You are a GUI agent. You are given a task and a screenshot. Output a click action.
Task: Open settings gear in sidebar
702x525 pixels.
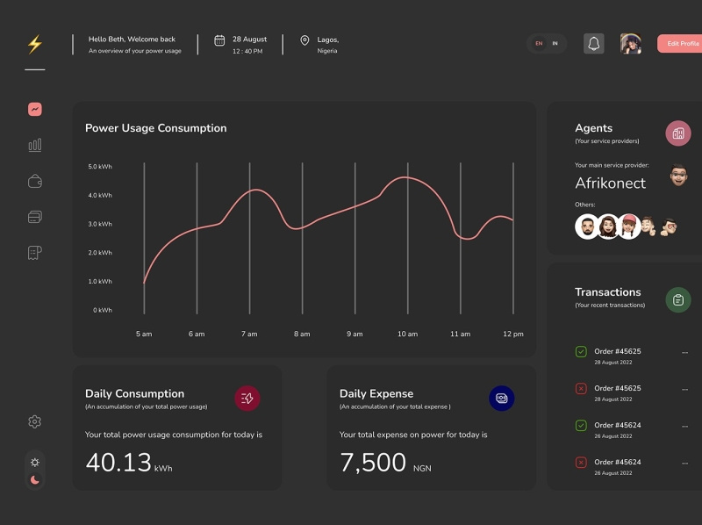(35, 421)
